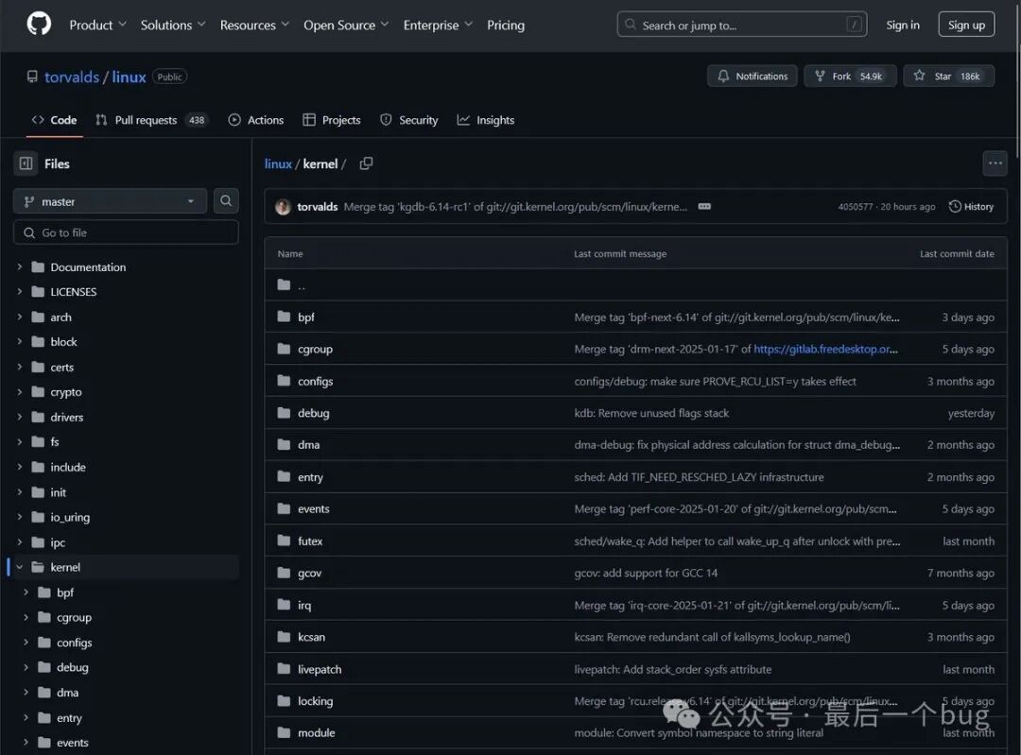Click the Notifications bell icon

723,76
